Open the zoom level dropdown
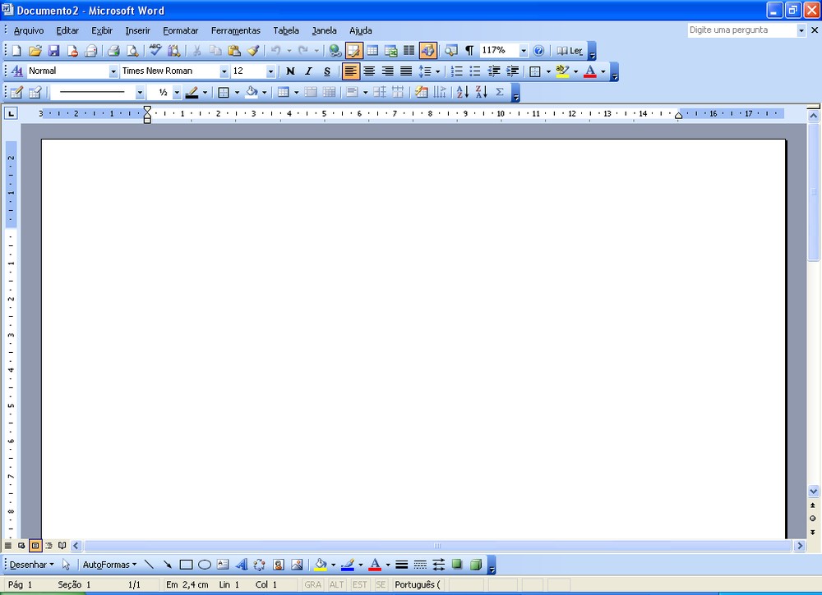This screenshot has height=595, width=822. (524, 50)
